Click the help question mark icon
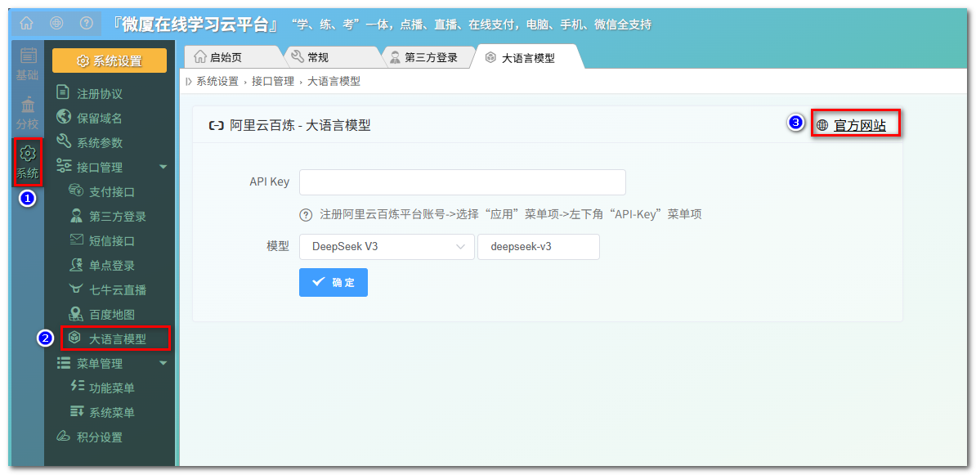 point(86,24)
